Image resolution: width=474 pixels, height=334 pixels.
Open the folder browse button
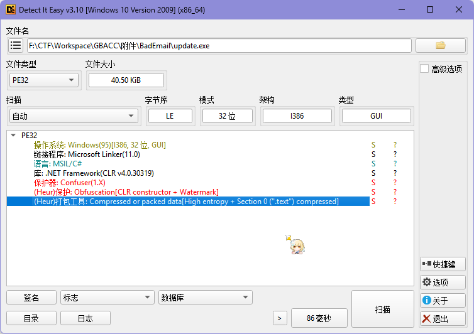coord(440,45)
